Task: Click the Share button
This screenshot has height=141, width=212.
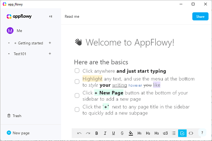Action: (200, 17)
